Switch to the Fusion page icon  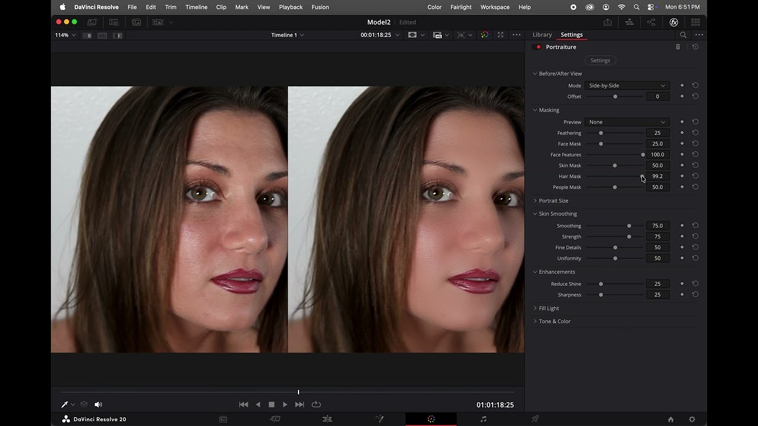point(380,419)
